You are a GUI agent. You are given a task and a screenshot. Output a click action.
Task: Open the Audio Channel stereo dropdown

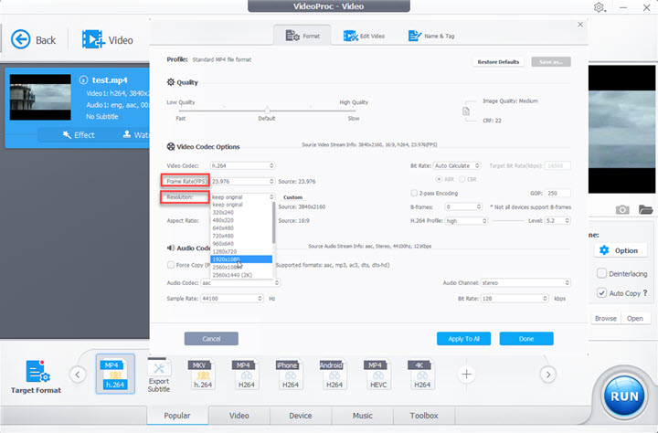point(525,283)
